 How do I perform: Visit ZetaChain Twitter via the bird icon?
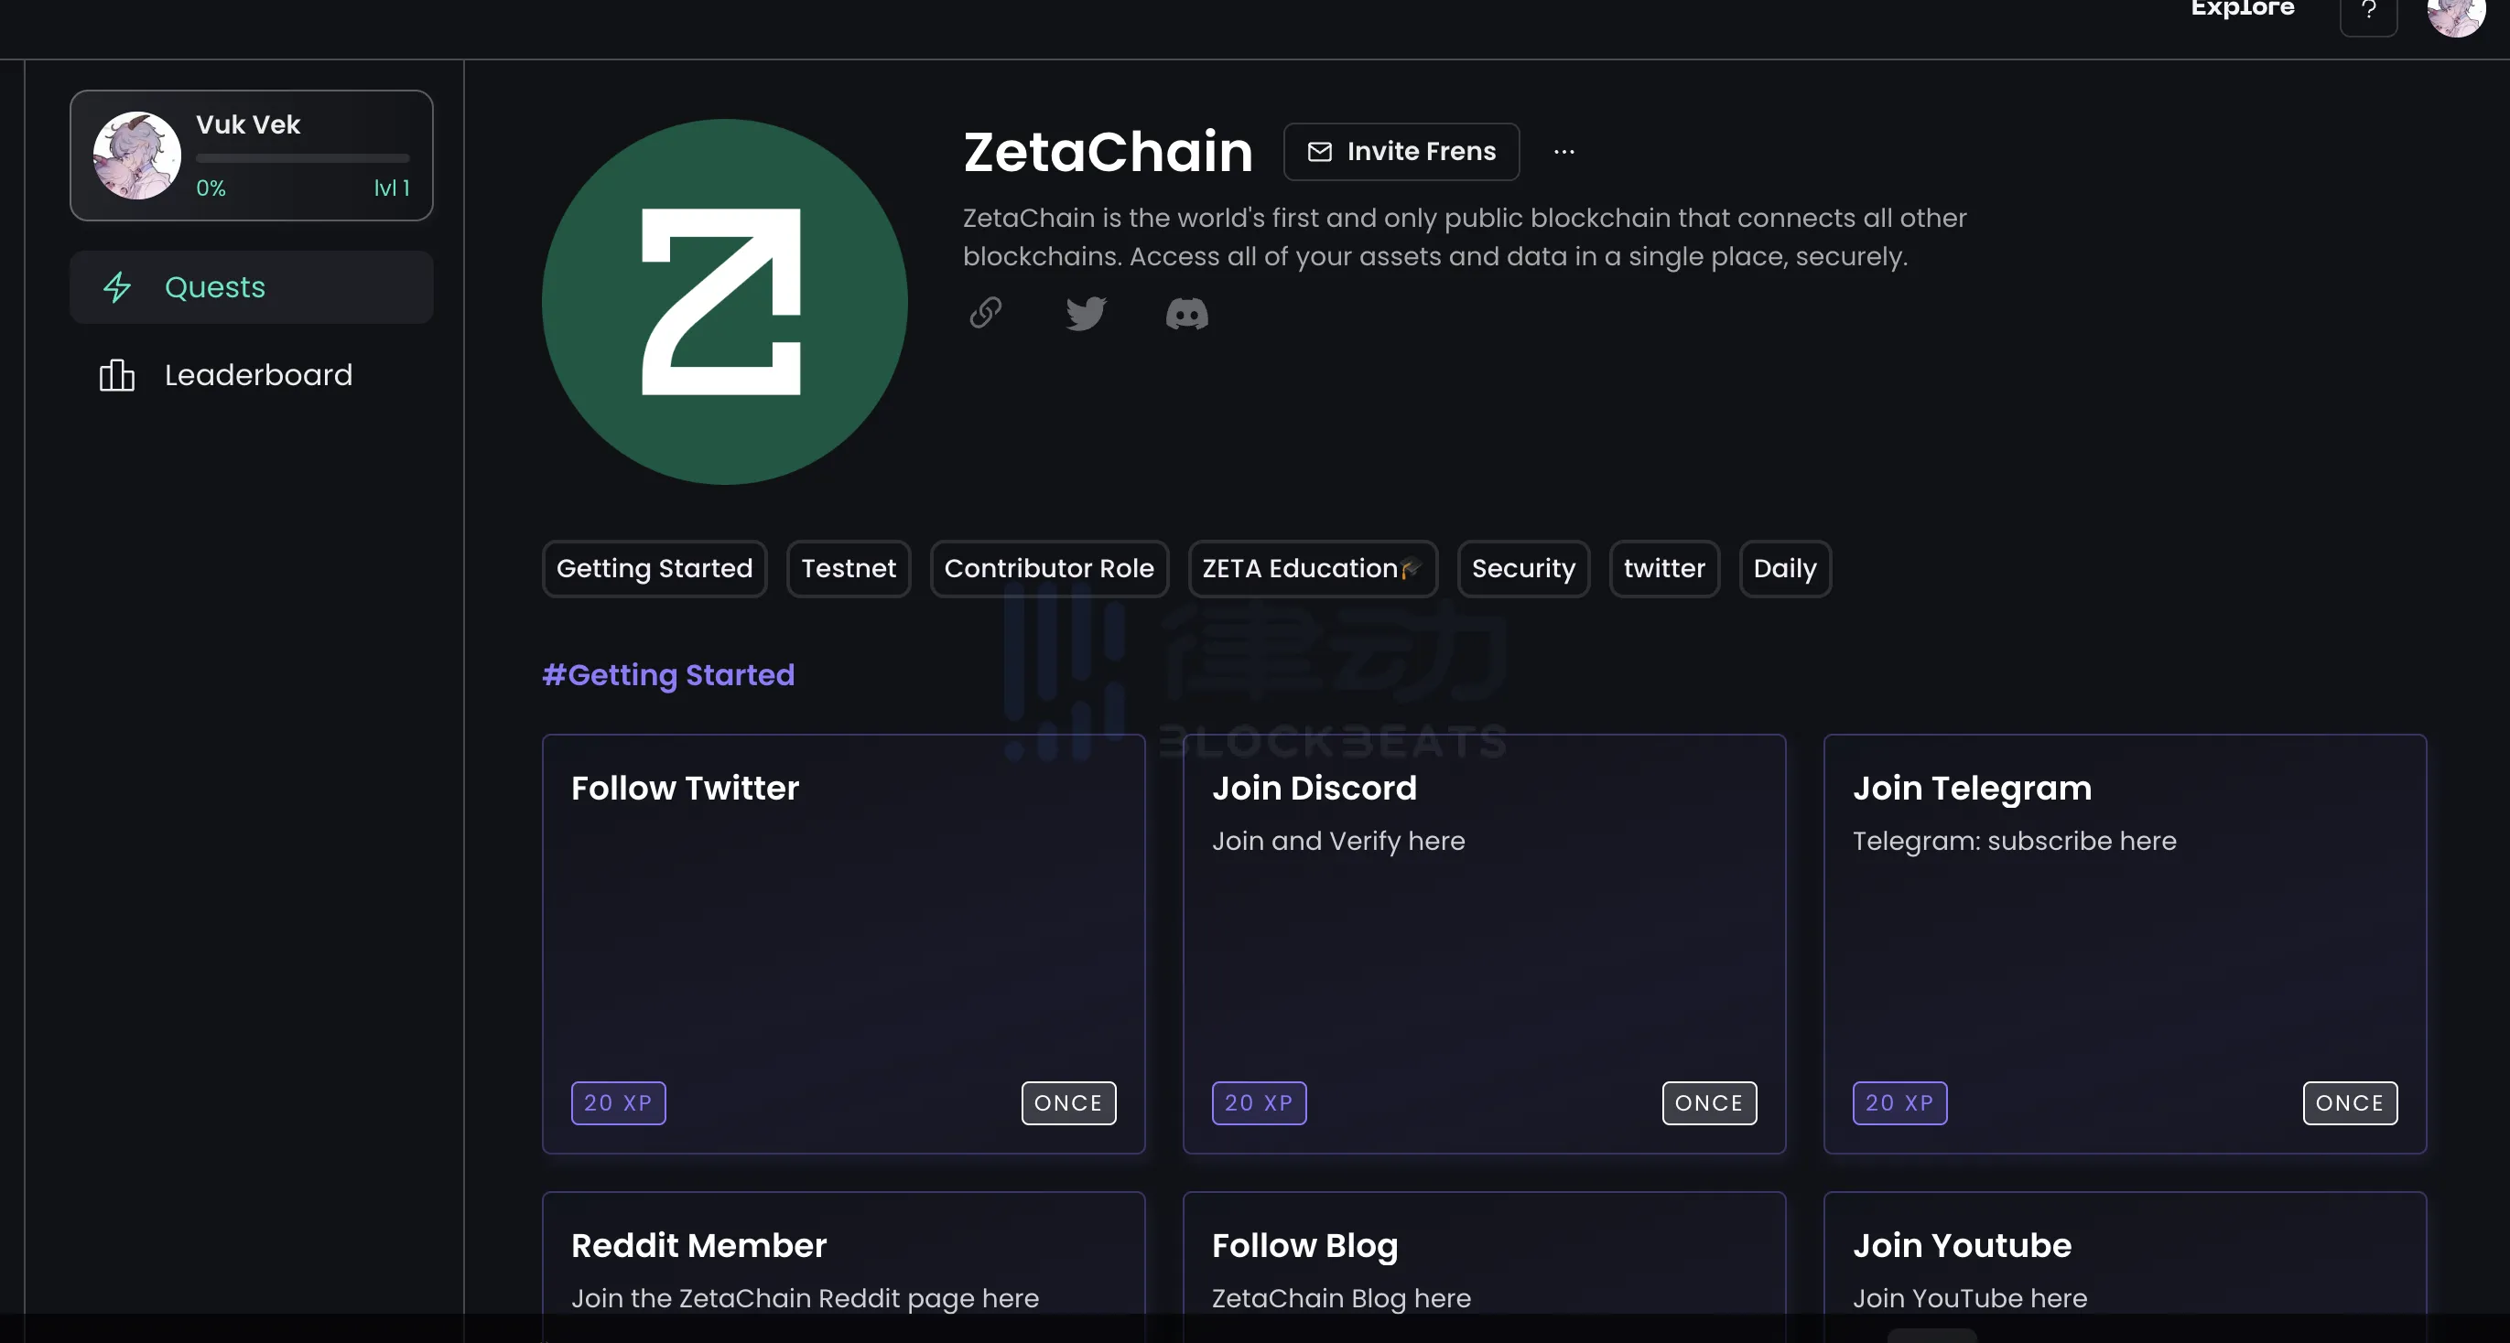1085,314
